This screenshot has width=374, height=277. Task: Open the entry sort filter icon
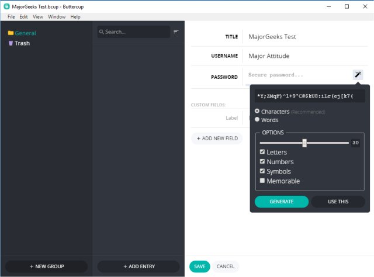coord(176,32)
